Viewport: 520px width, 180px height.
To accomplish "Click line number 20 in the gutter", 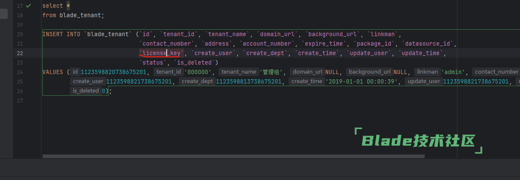I will coord(19,34).
